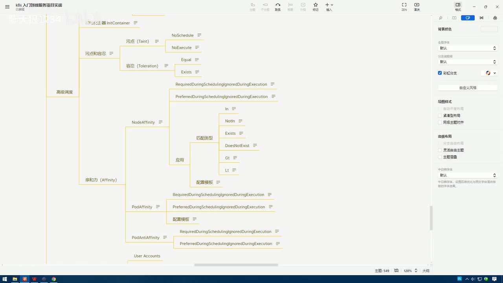Open the Windows Start menu
Image resolution: width=503 pixels, height=283 pixels.
[5, 279]
